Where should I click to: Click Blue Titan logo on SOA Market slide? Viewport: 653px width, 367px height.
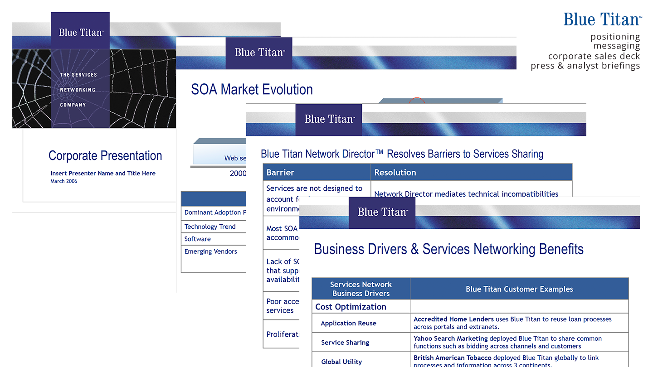[259, 53]
